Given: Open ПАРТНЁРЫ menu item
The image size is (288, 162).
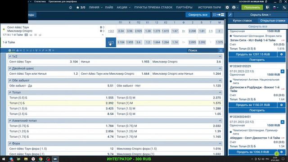Looking at the screenshot, I should point(184,7).
